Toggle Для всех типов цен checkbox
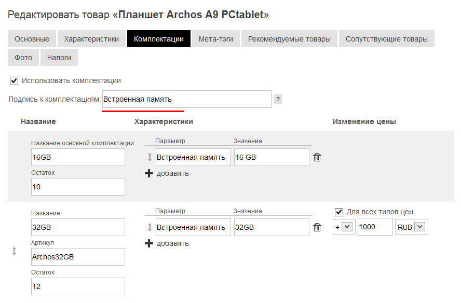The image size is (461, 303). click(339, 212)
